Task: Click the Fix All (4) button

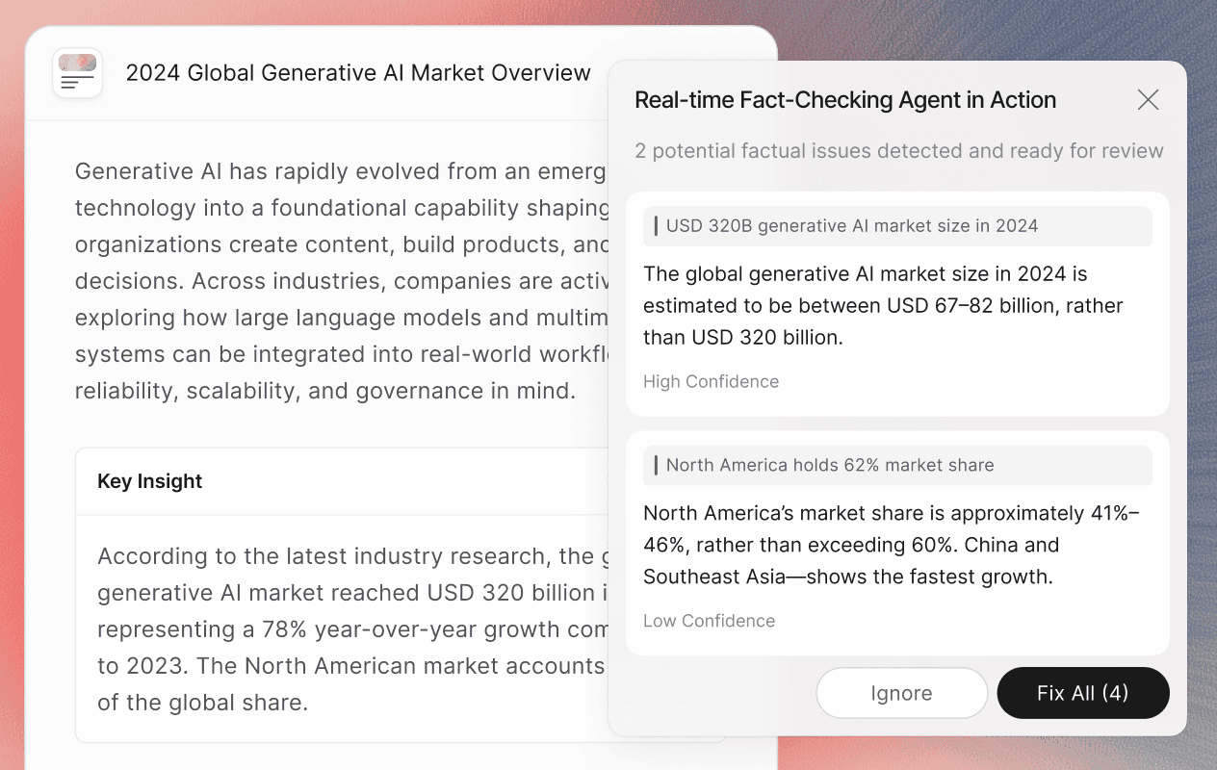Action: point(1082,693)
